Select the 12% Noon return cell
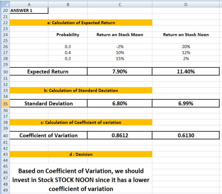The height and width of the screenshot is (194, 222). [x=186, y=53]
